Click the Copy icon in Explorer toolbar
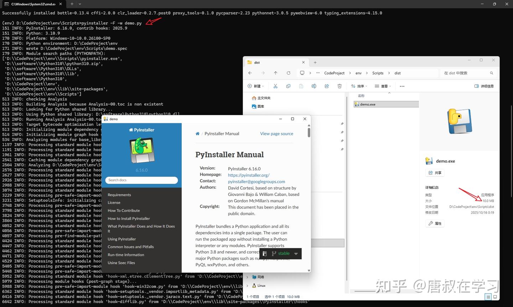Image resolution: width=513 pixels, height=307 pixels. (288, 86)
